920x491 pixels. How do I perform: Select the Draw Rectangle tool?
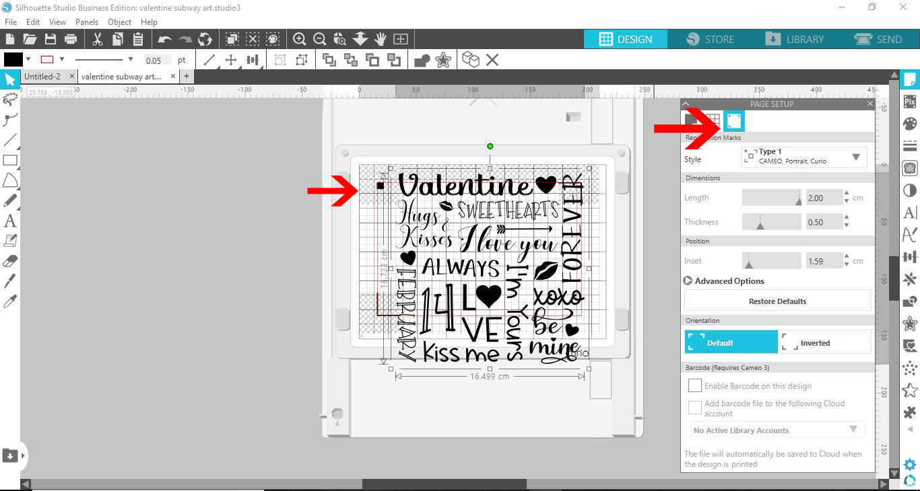pos(10,160)
